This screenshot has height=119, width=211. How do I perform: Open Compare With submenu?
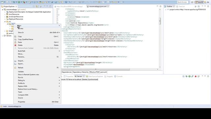(37, 95)
